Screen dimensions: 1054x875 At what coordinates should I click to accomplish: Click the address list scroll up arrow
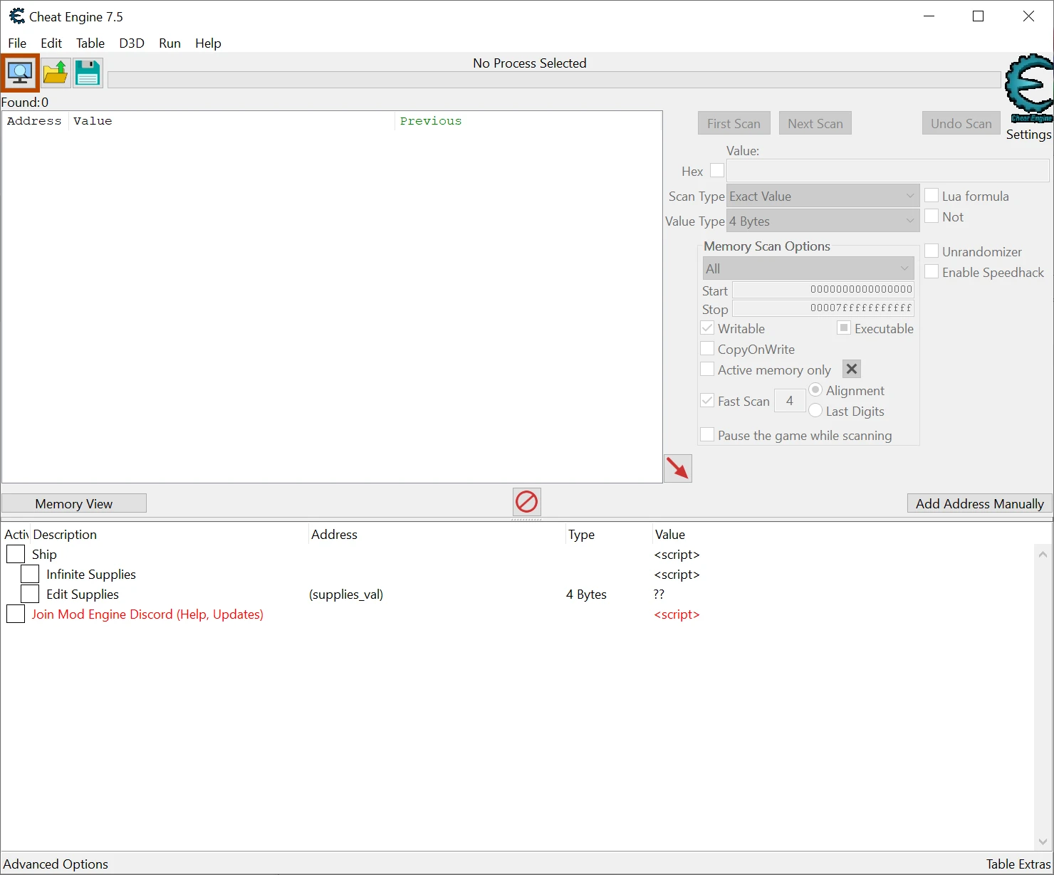tap(1043, 554)
